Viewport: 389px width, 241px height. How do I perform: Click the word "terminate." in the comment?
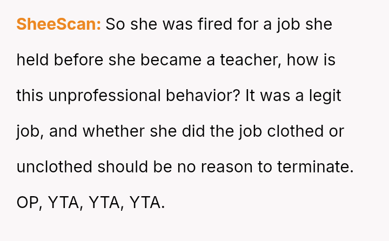(x=316, y=167)
